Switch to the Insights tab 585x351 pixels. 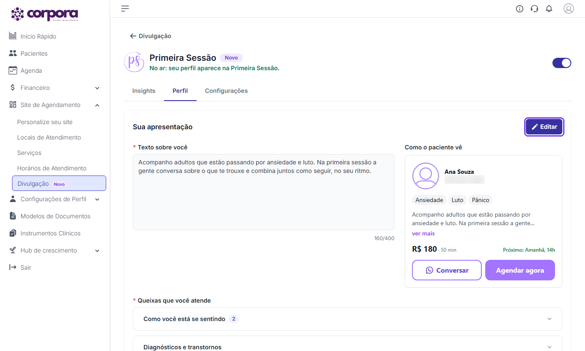coord(144,91)
